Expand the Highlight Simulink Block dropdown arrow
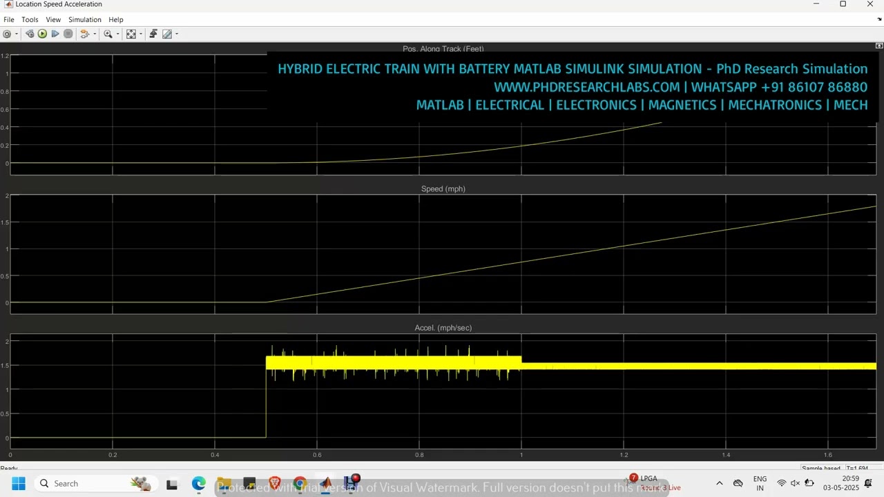Viewport: 884px width, 497px height. pos(94,34)
